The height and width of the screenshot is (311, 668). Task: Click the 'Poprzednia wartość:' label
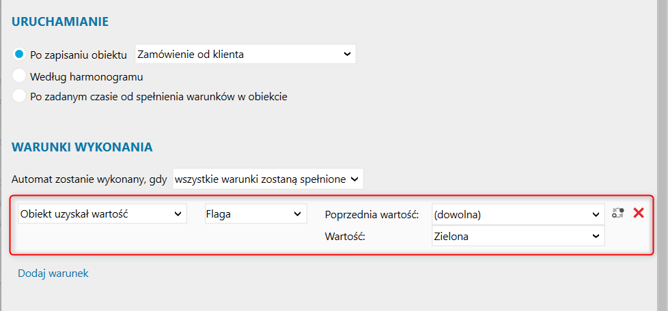[371, 214]
